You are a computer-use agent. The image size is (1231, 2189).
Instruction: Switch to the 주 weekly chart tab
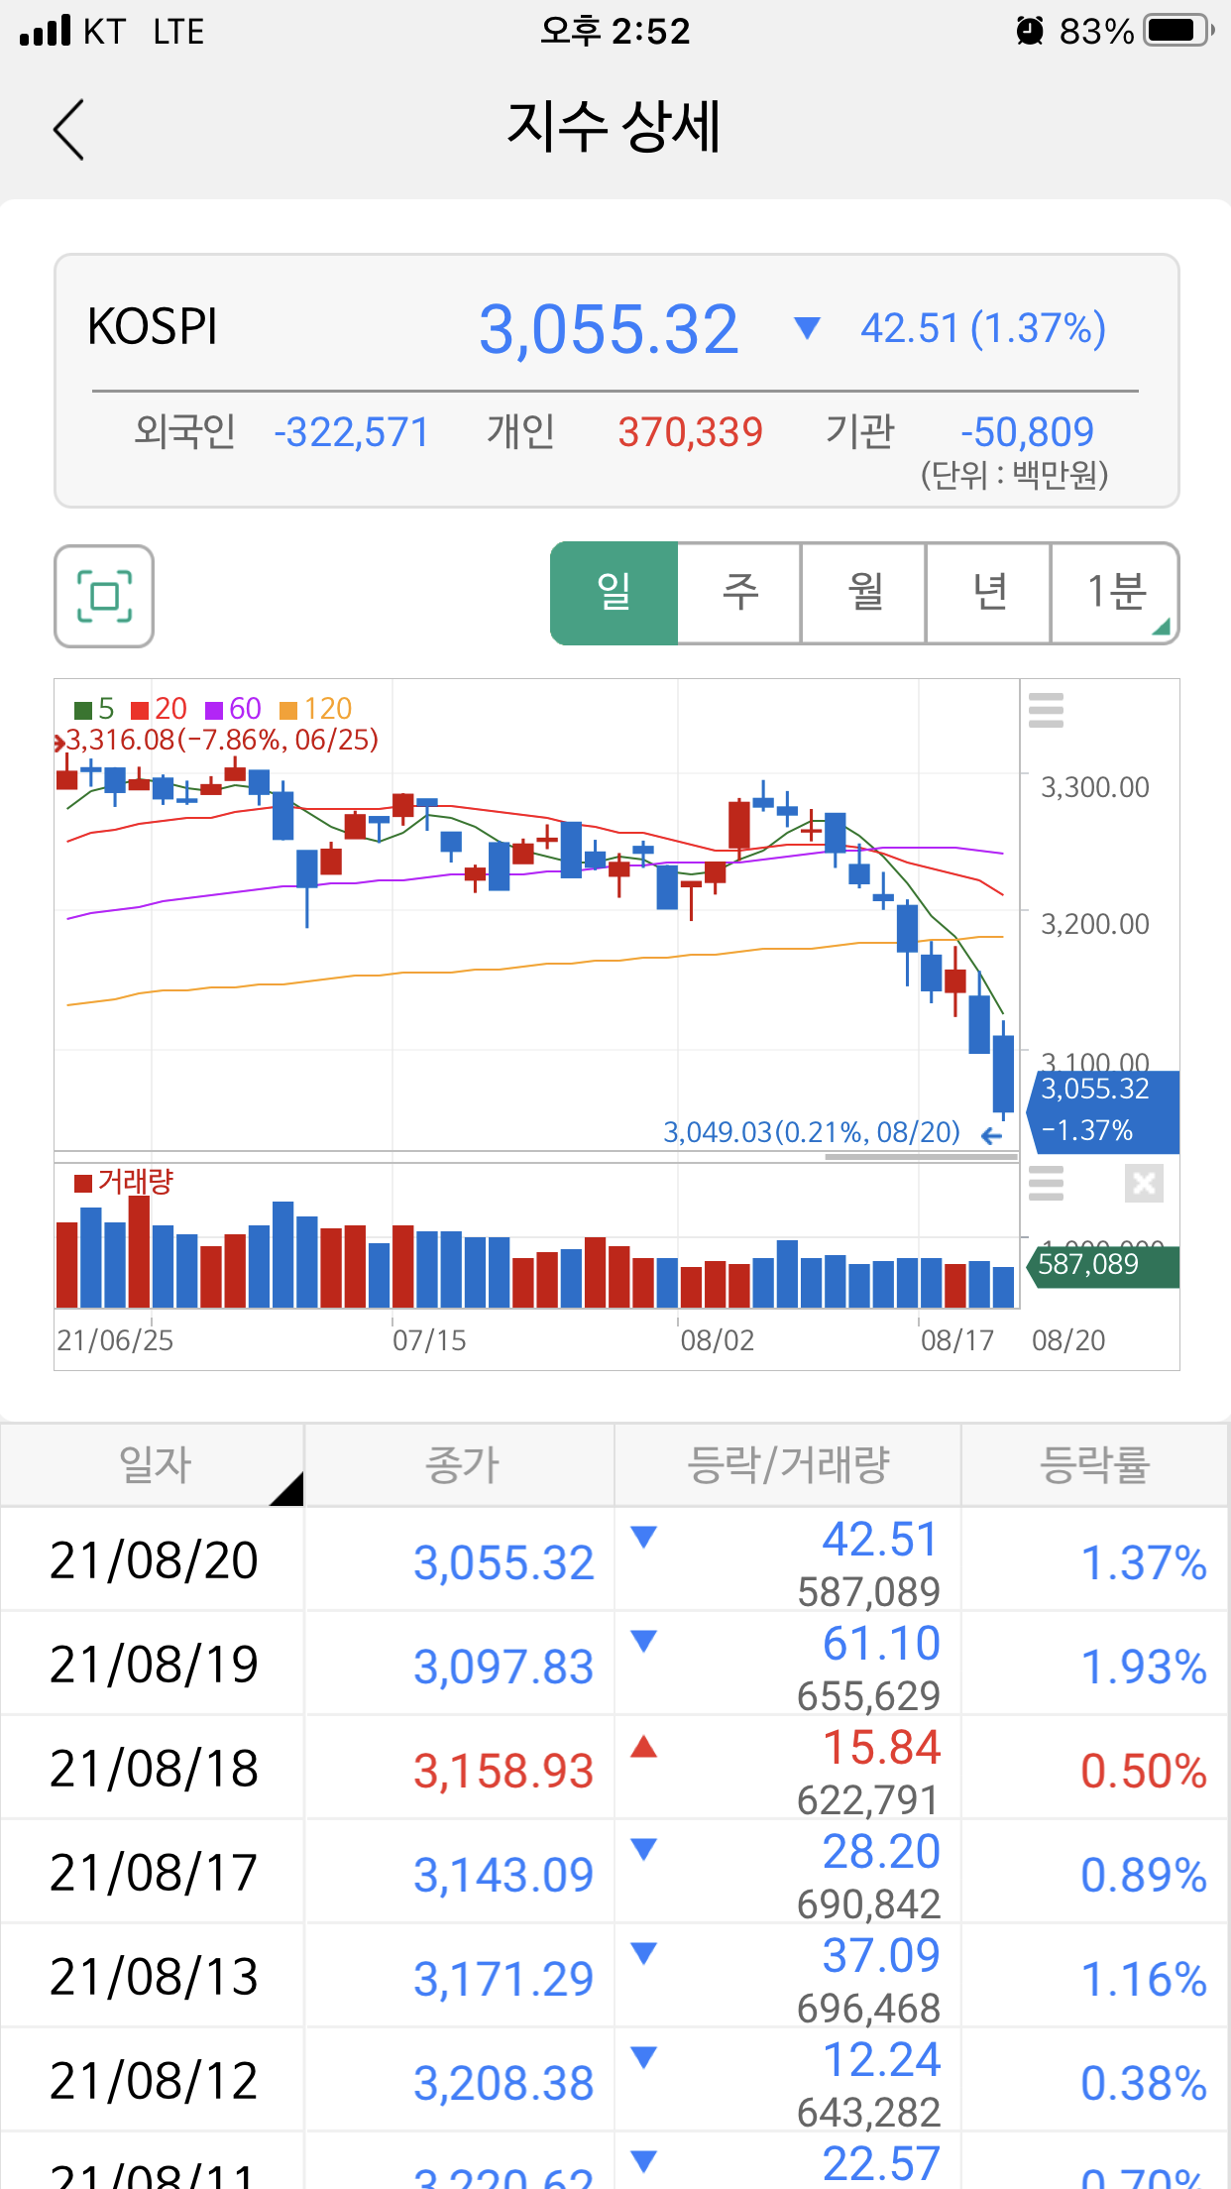coord(739,593)
